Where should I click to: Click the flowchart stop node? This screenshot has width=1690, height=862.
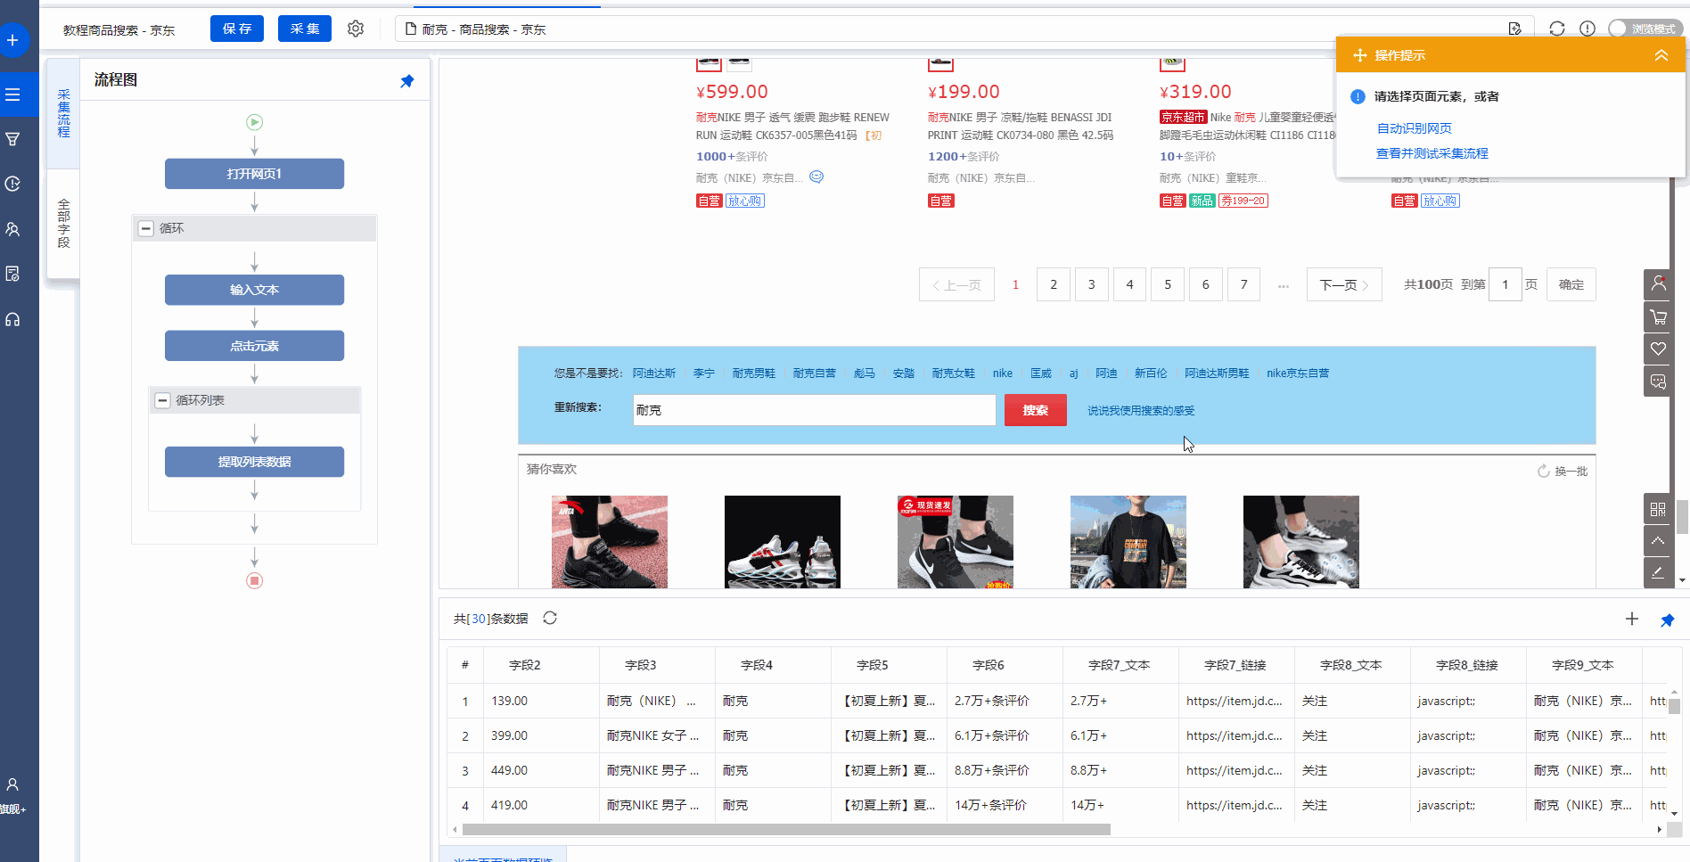coord(254,580)
